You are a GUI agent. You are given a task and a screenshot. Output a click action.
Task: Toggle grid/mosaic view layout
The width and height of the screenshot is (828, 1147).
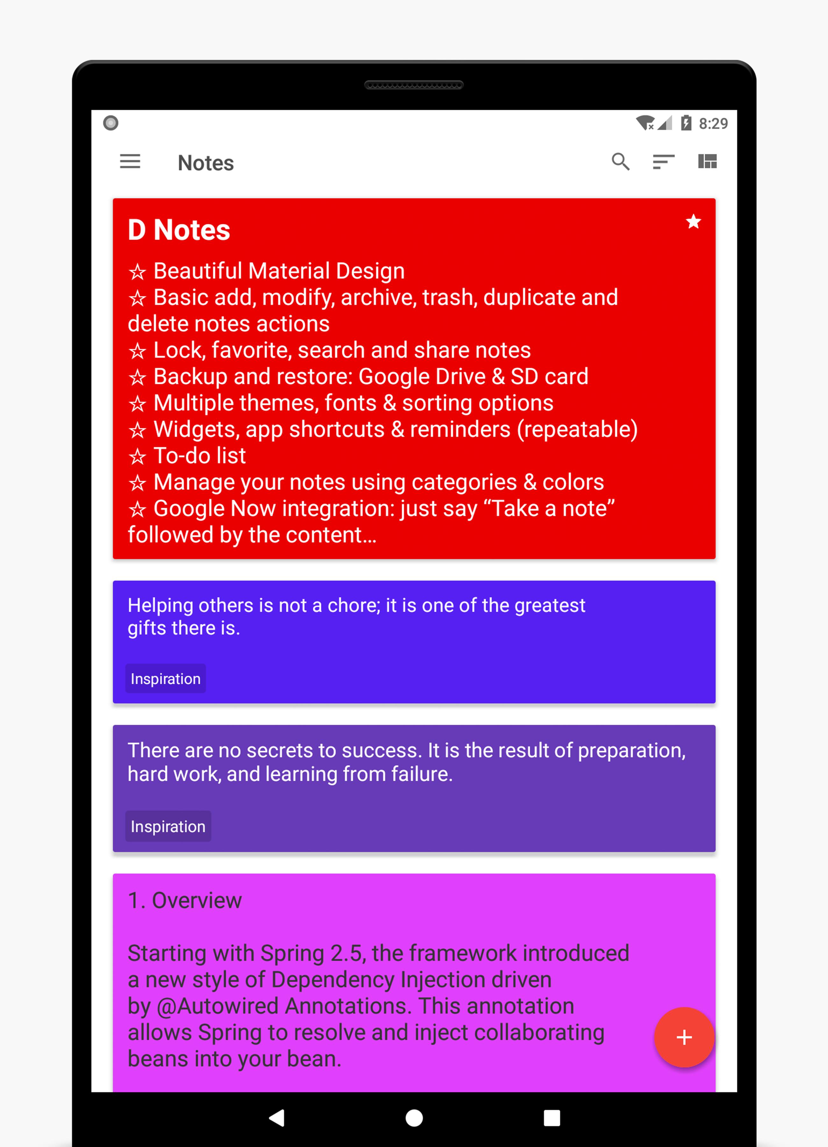tap(708, 162)
